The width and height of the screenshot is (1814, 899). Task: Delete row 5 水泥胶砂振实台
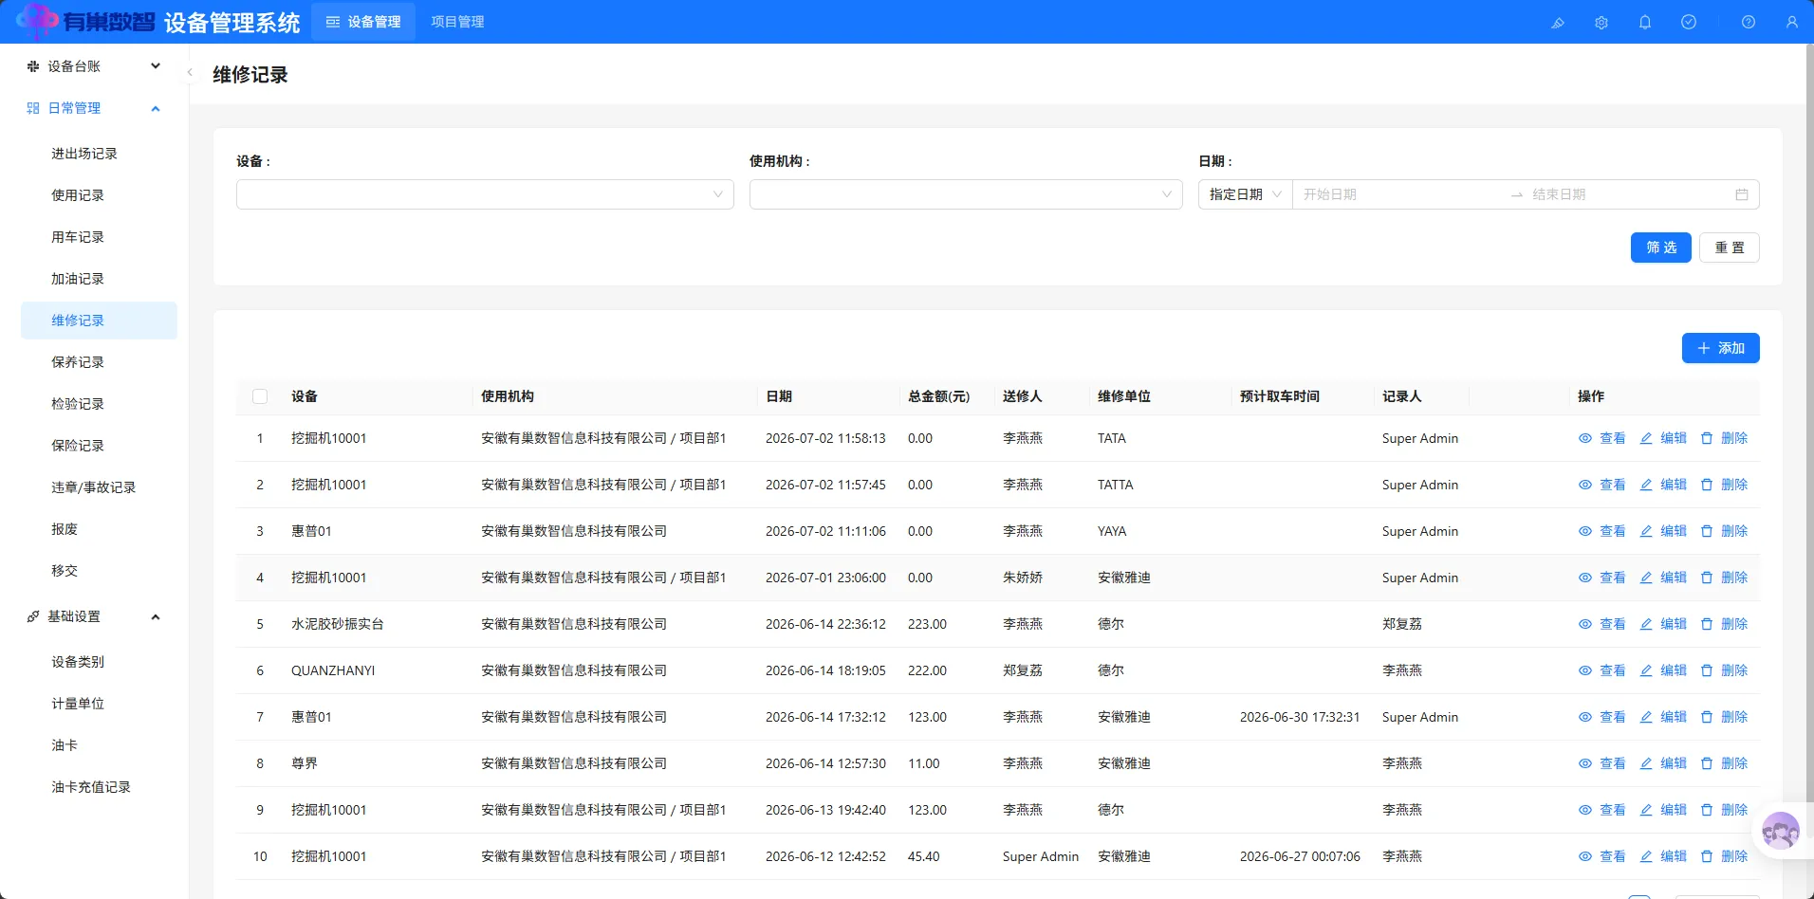click(x=1724, y=624)
